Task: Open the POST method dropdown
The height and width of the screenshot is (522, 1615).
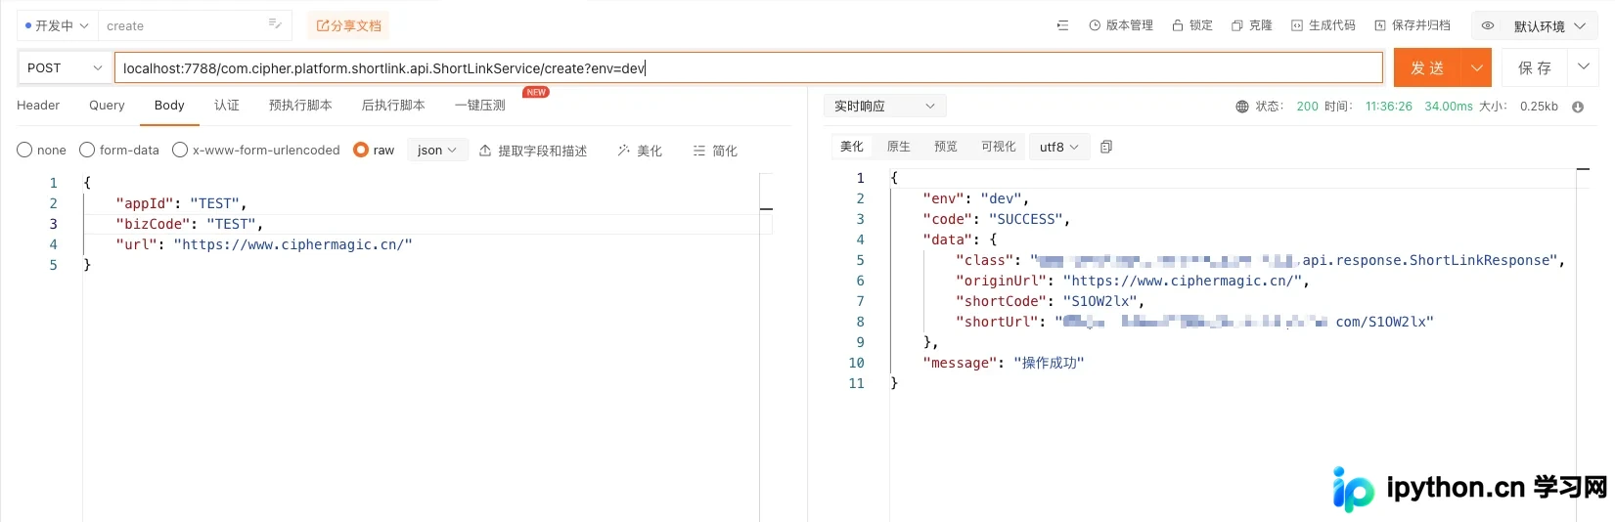Action: click(x=64, y=67)
